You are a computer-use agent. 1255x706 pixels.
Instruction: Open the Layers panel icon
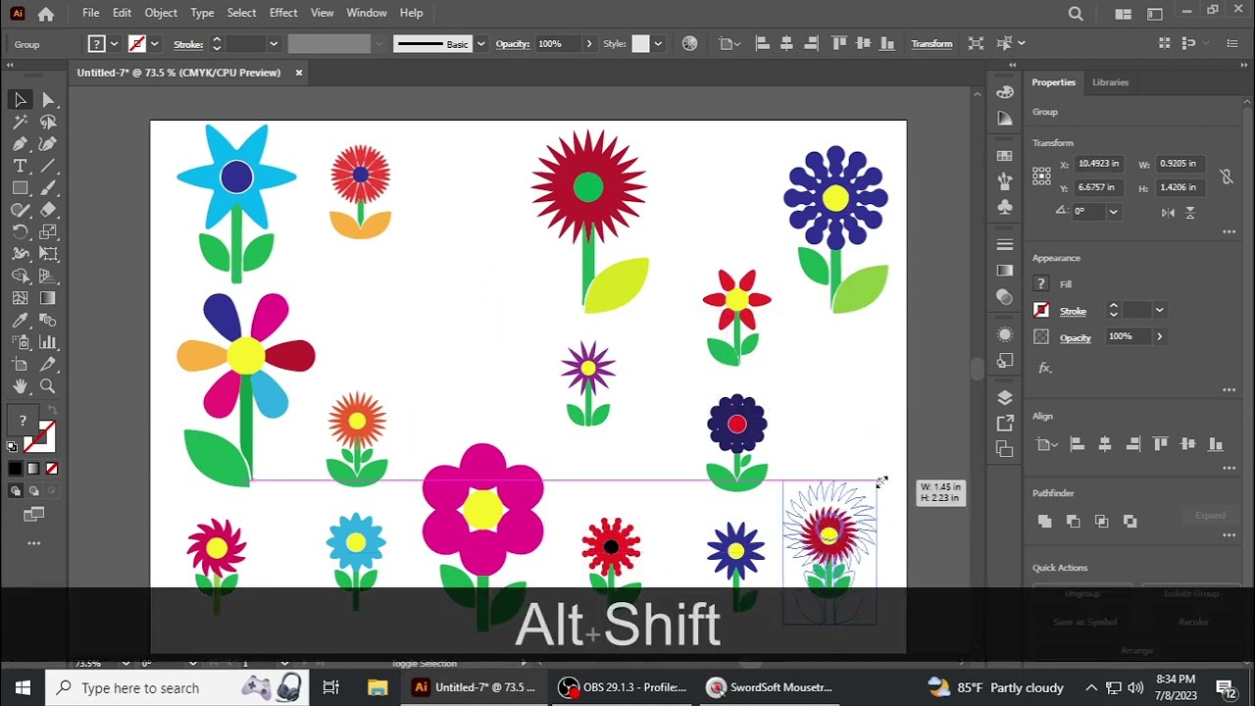[x=1005, y=397]
